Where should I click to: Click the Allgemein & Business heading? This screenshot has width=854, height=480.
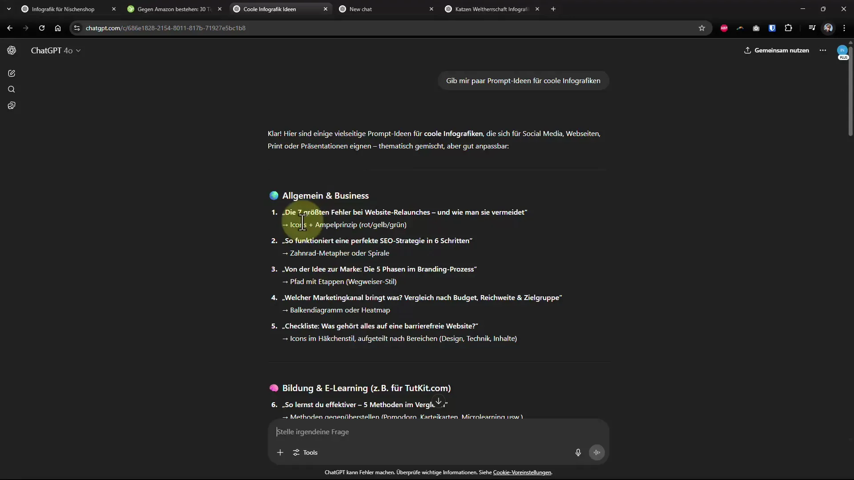[x=326, y=196]
